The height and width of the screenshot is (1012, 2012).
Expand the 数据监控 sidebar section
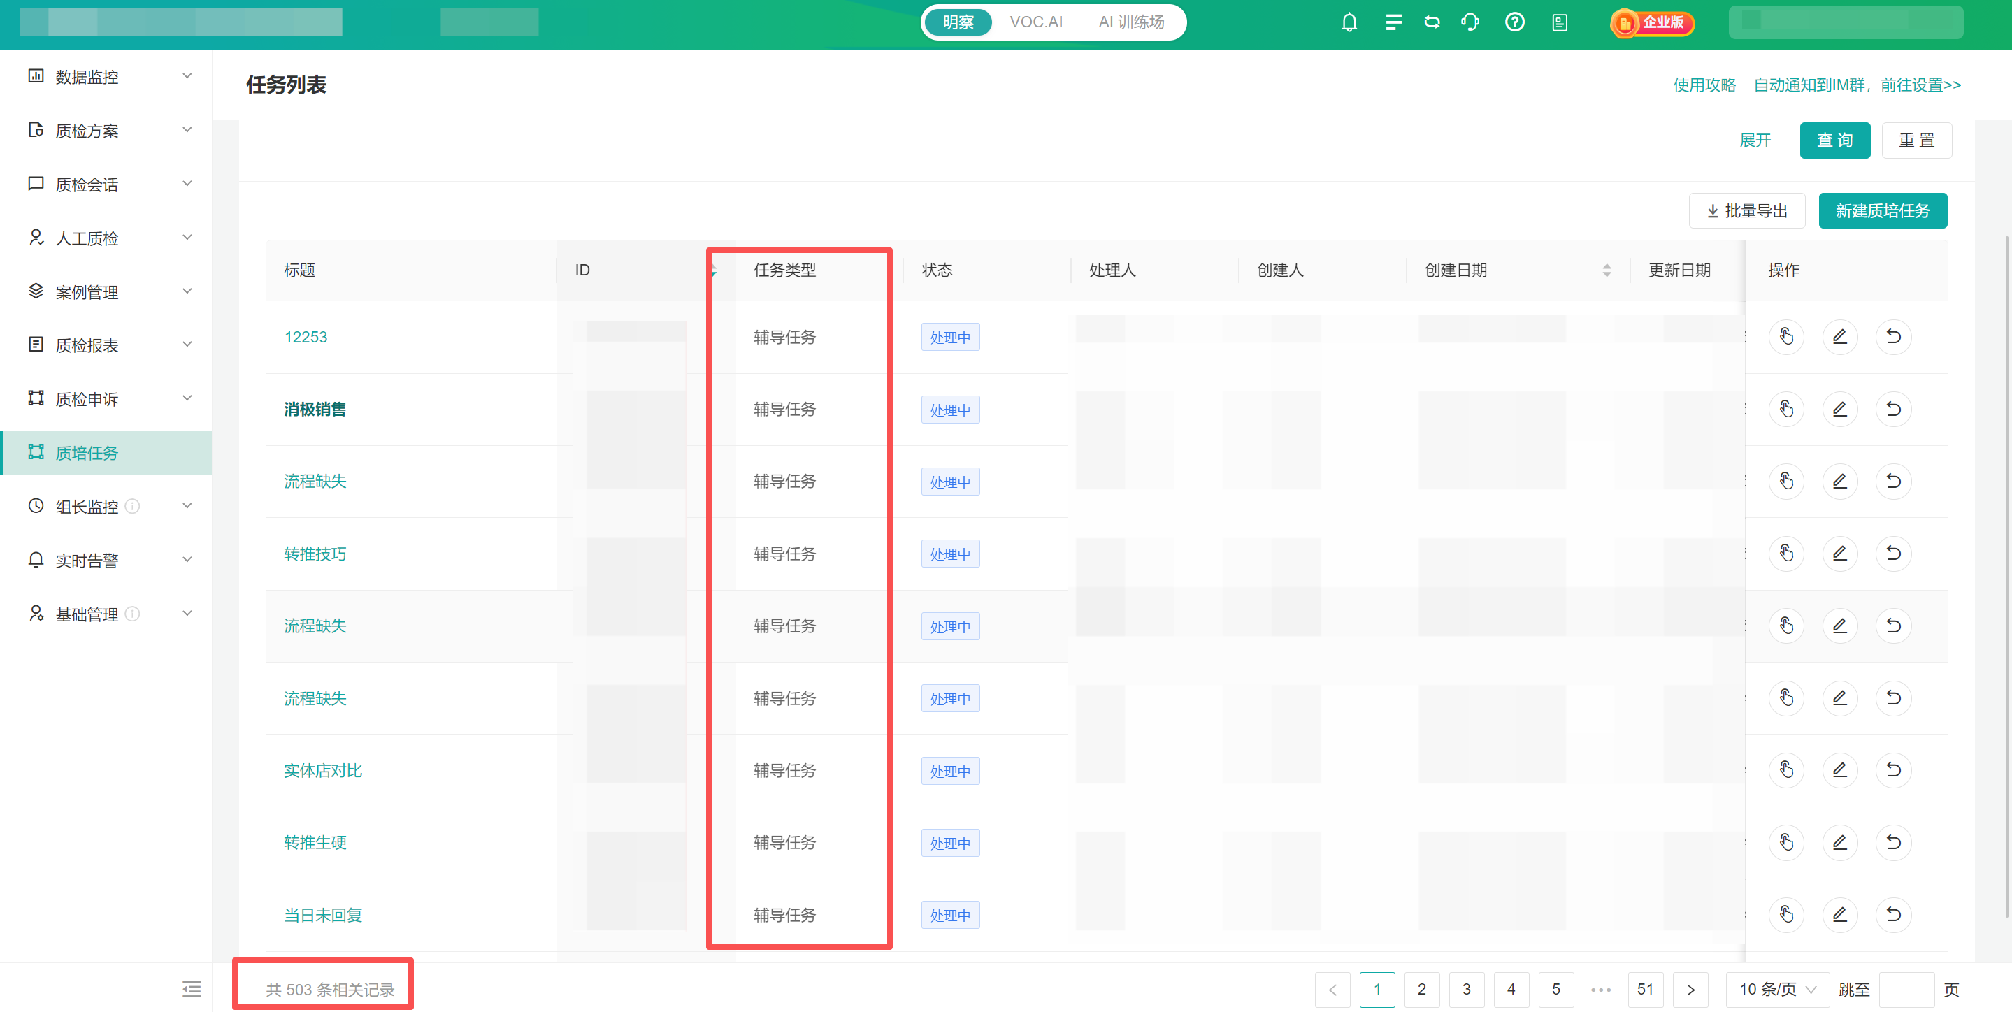coord(187,75)
